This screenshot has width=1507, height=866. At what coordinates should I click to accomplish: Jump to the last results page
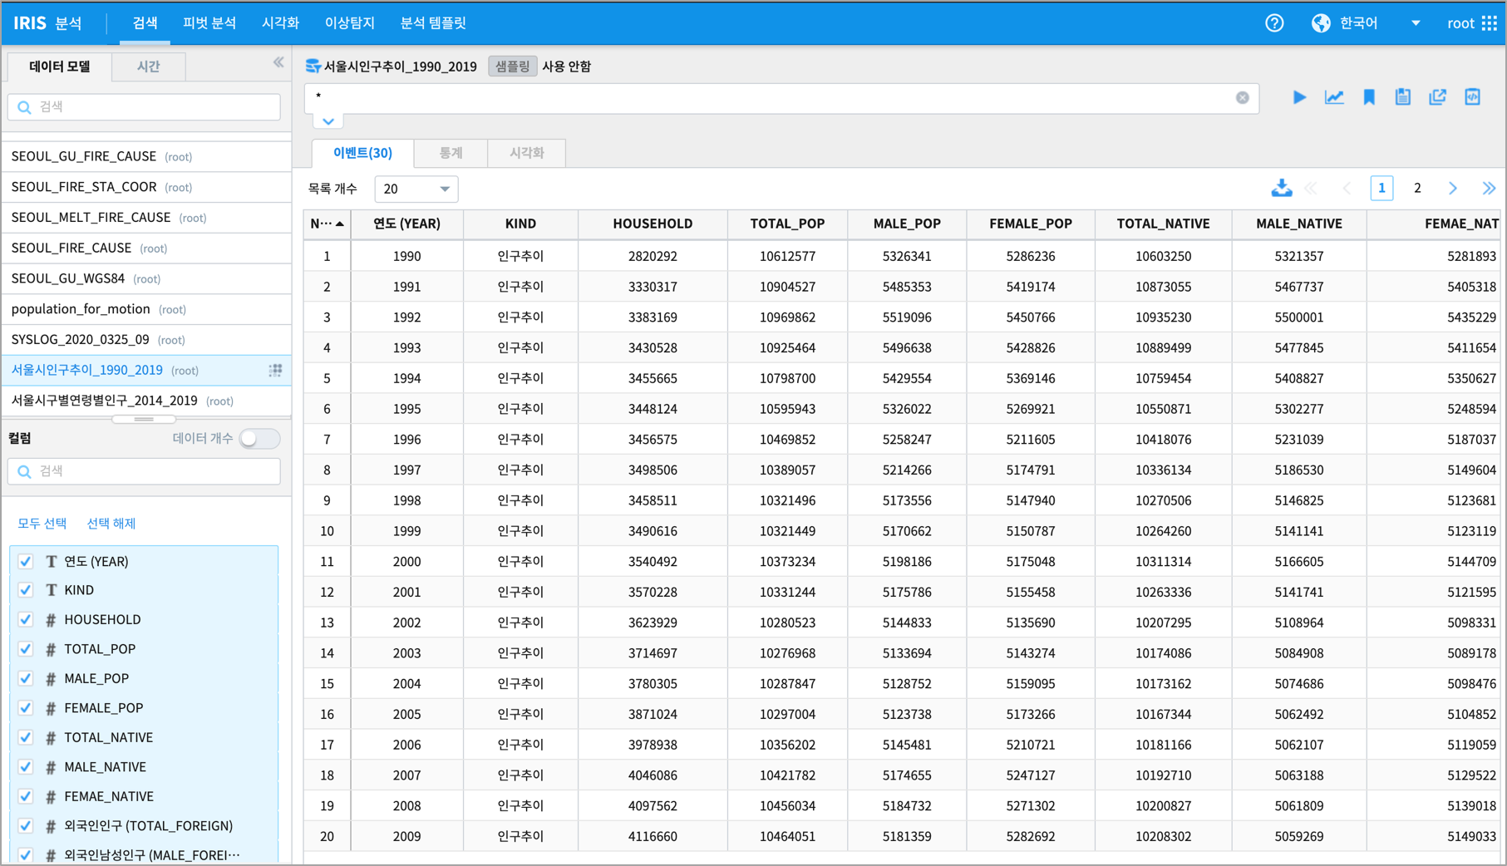[1489, 189]
